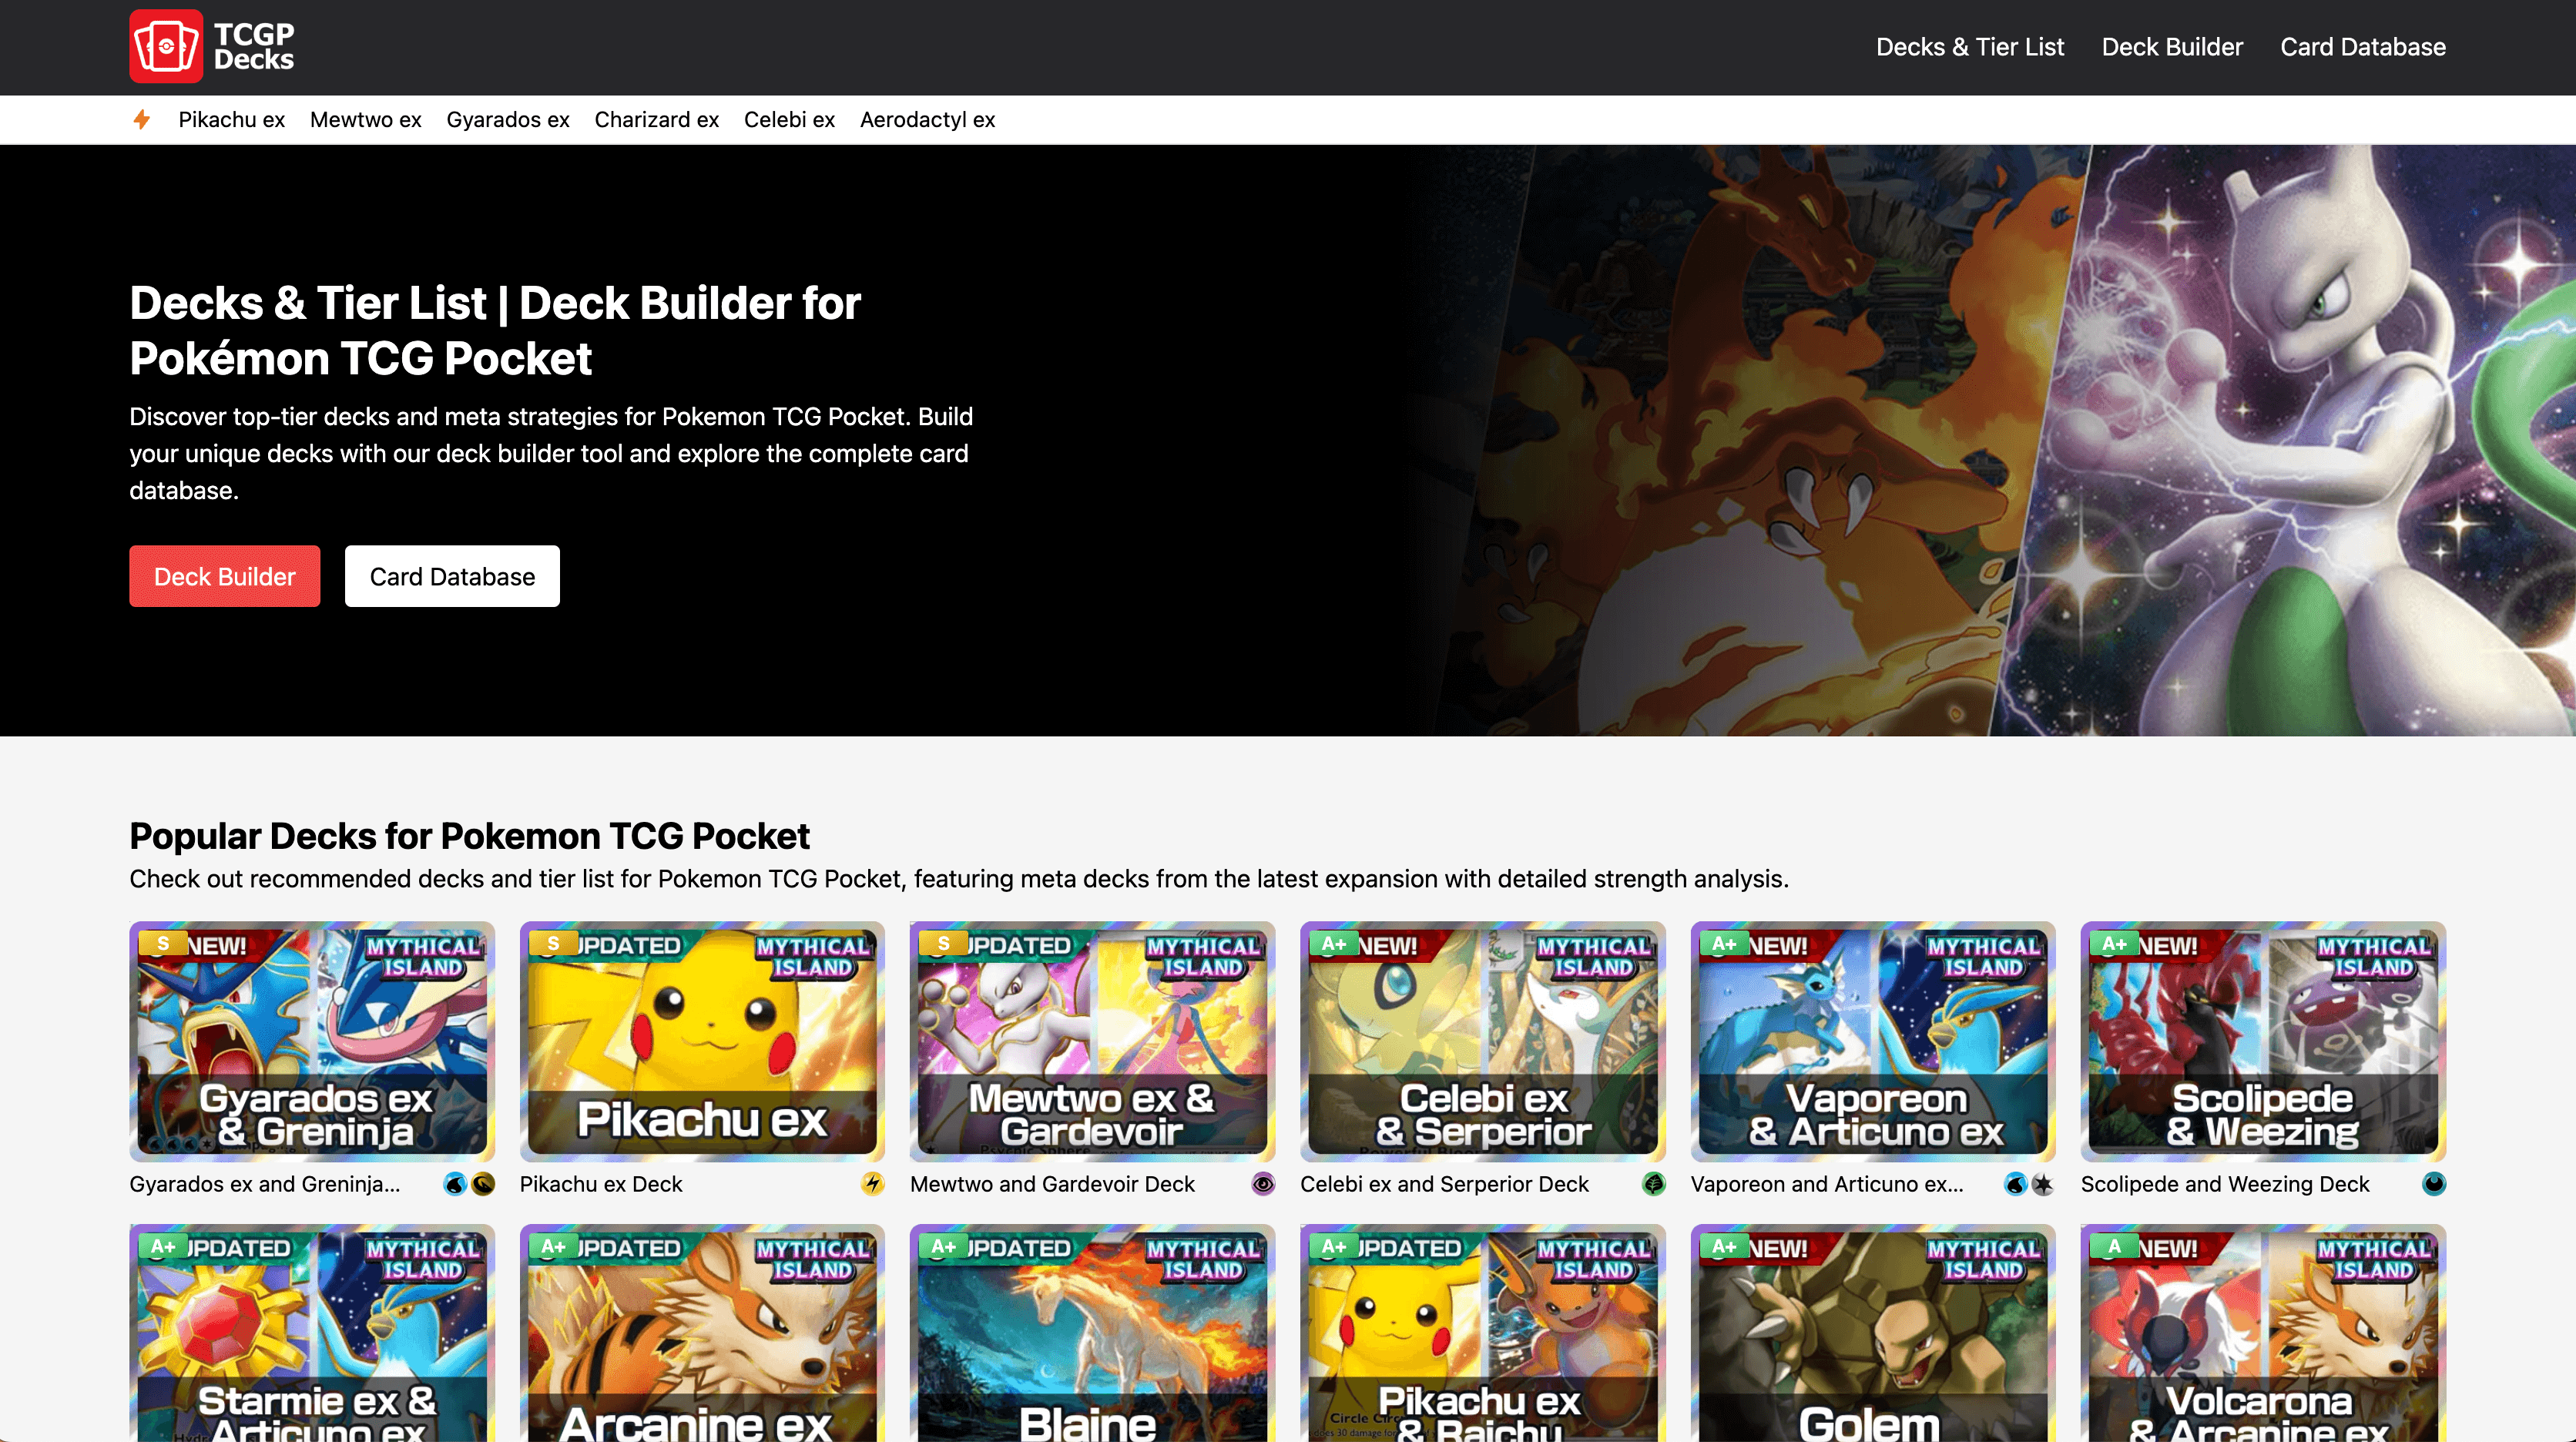The height and width of the screenshot is (1442, 2576).
Task: Open Volcarona & Arcanine ex deck thumbnail
Action: tap(2263, 1333)
